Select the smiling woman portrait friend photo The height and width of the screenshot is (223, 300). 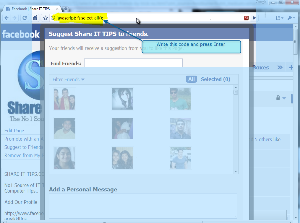[x=65, y=158]
